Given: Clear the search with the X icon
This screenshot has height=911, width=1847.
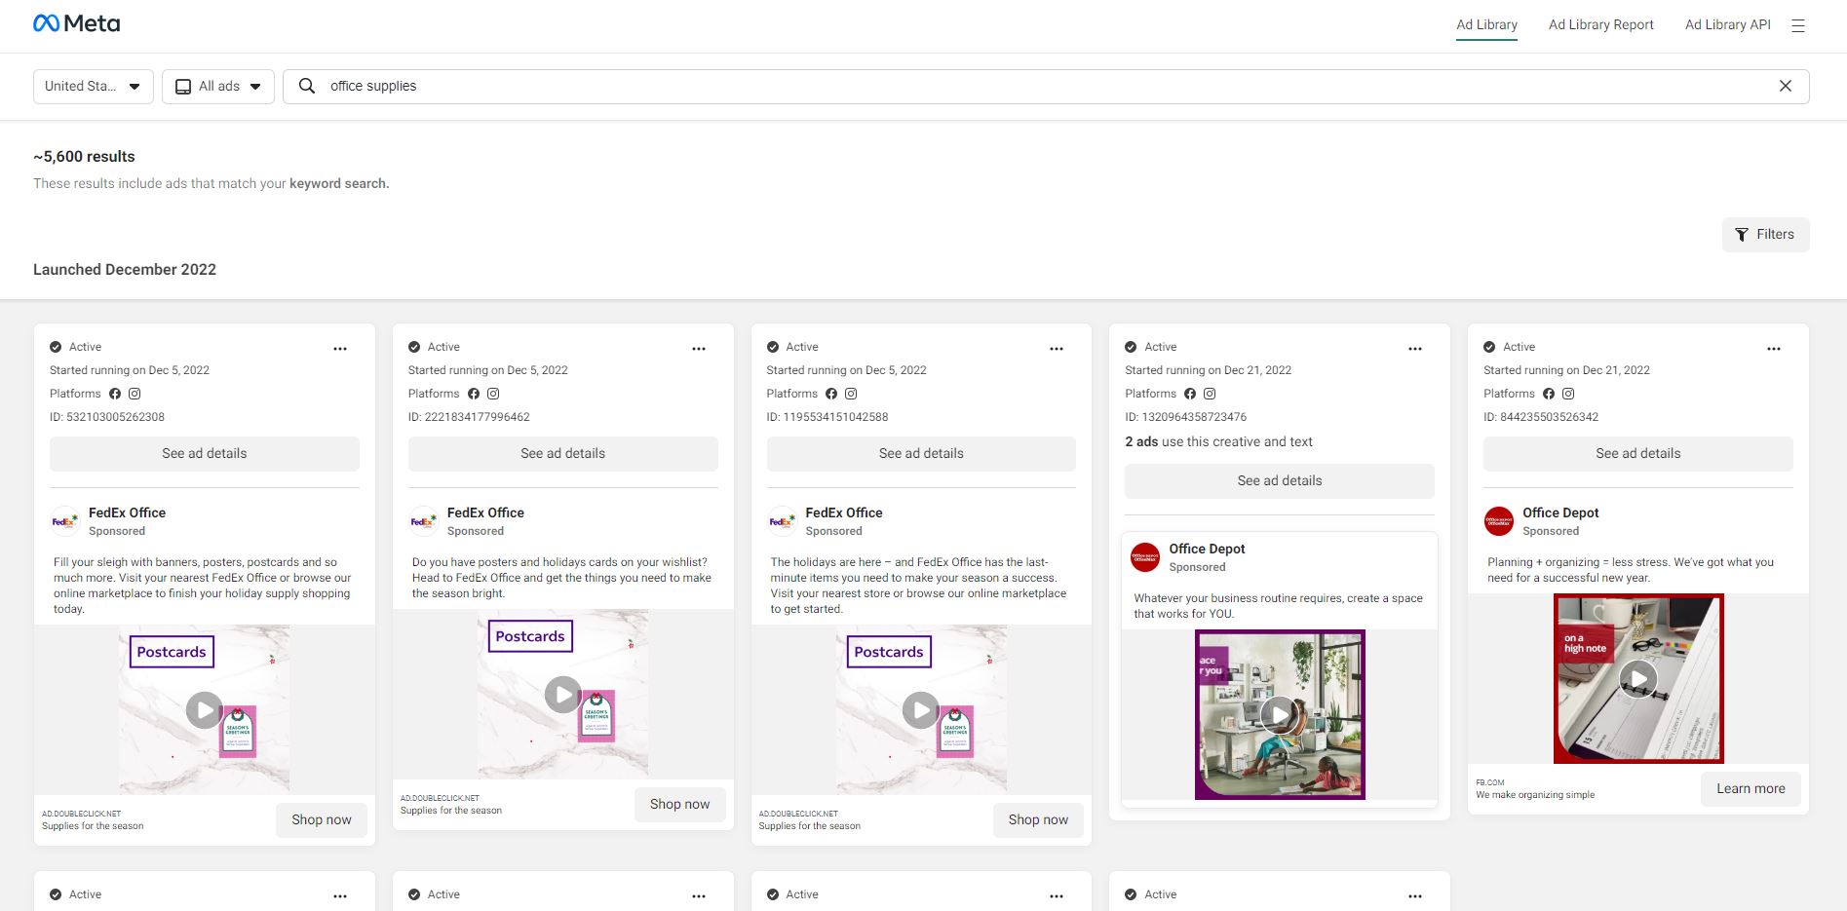Looking at the screenshot, I should 1785,86.
